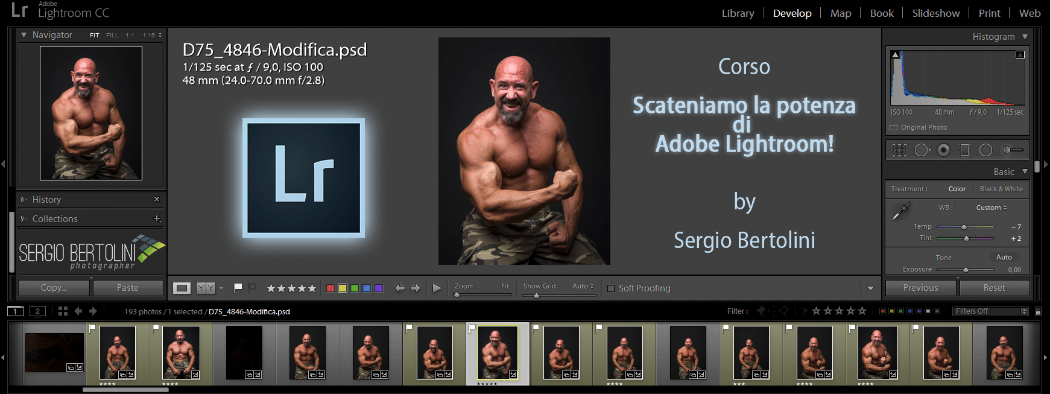Click the Tint slider handle
1050x394 pixels.
[966, 238]
